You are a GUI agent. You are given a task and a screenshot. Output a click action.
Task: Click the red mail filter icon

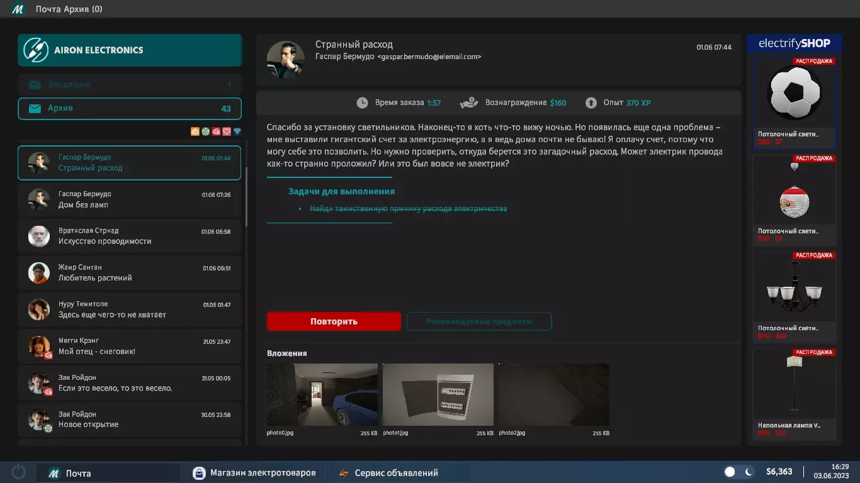point(216,131)
